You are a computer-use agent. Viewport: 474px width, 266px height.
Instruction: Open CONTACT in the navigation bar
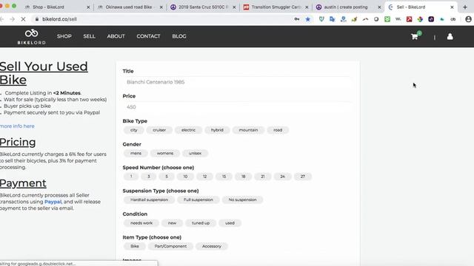tap(148, 36)
